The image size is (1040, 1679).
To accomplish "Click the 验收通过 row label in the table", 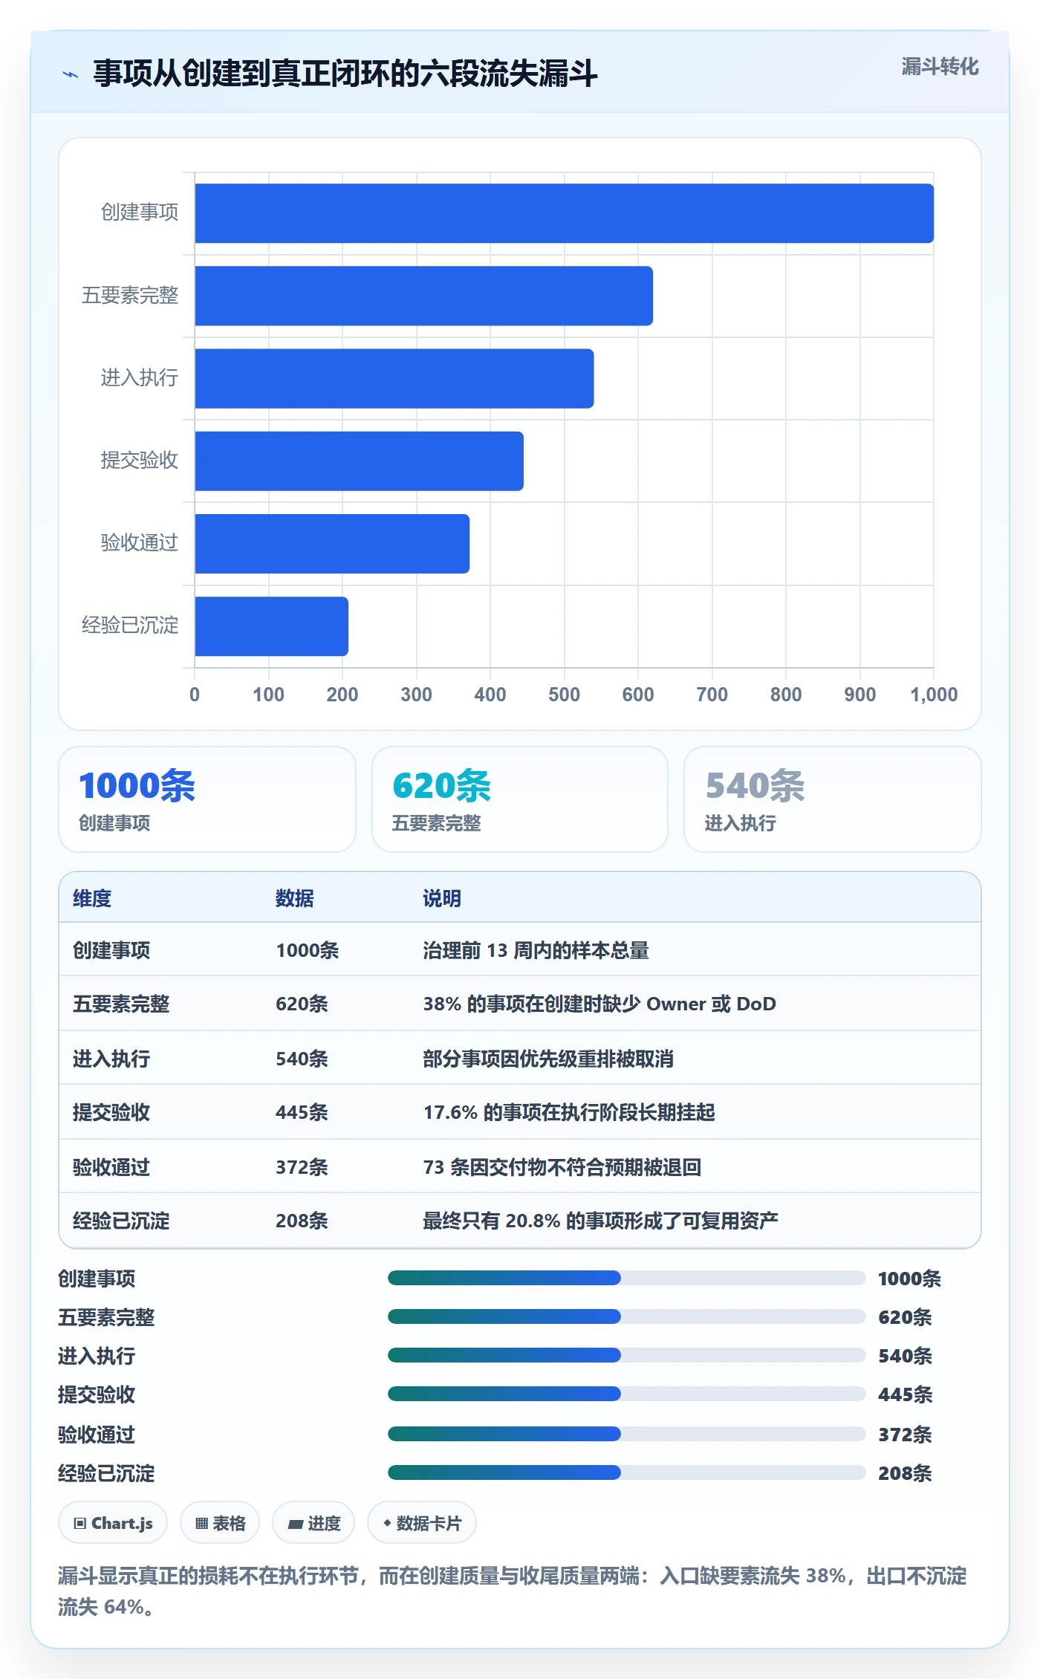I will (x=111, y=1167).
